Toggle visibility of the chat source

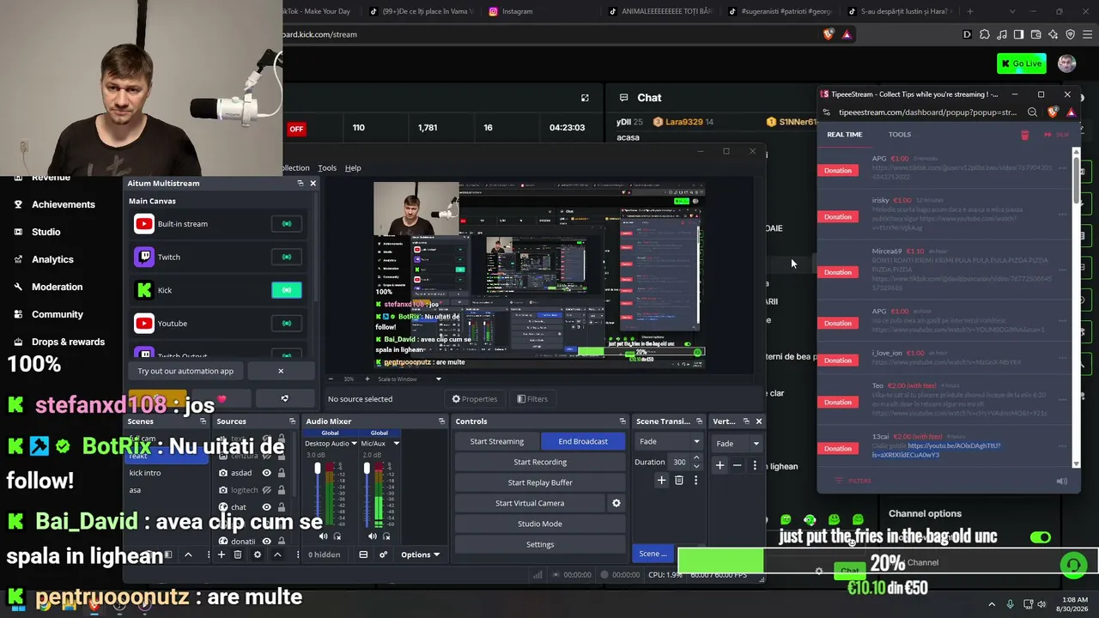coord(266,507)
